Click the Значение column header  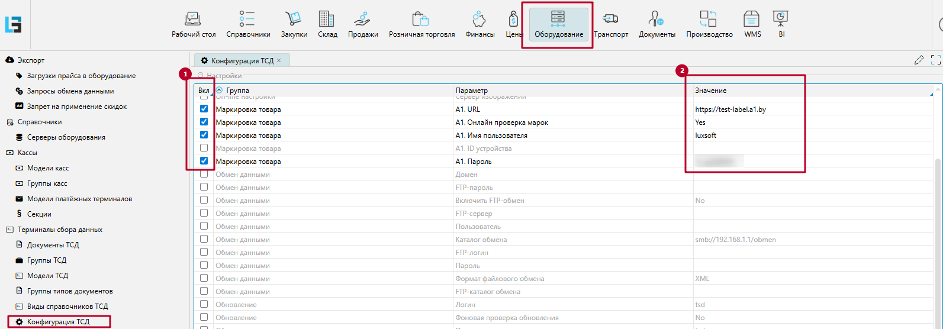pyautogui.click(x=711, y=91)
